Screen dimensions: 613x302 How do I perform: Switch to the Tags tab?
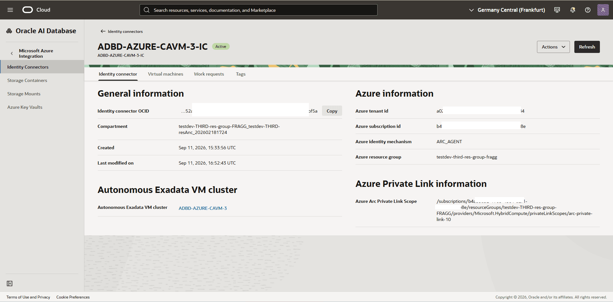click(x=241, y=74)
